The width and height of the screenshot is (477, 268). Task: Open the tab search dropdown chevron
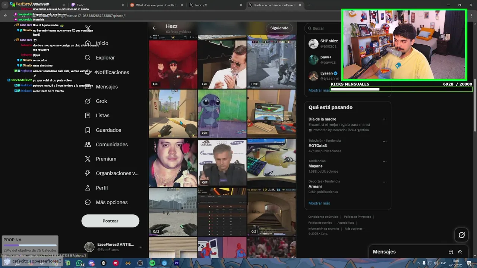pos(5,5)
